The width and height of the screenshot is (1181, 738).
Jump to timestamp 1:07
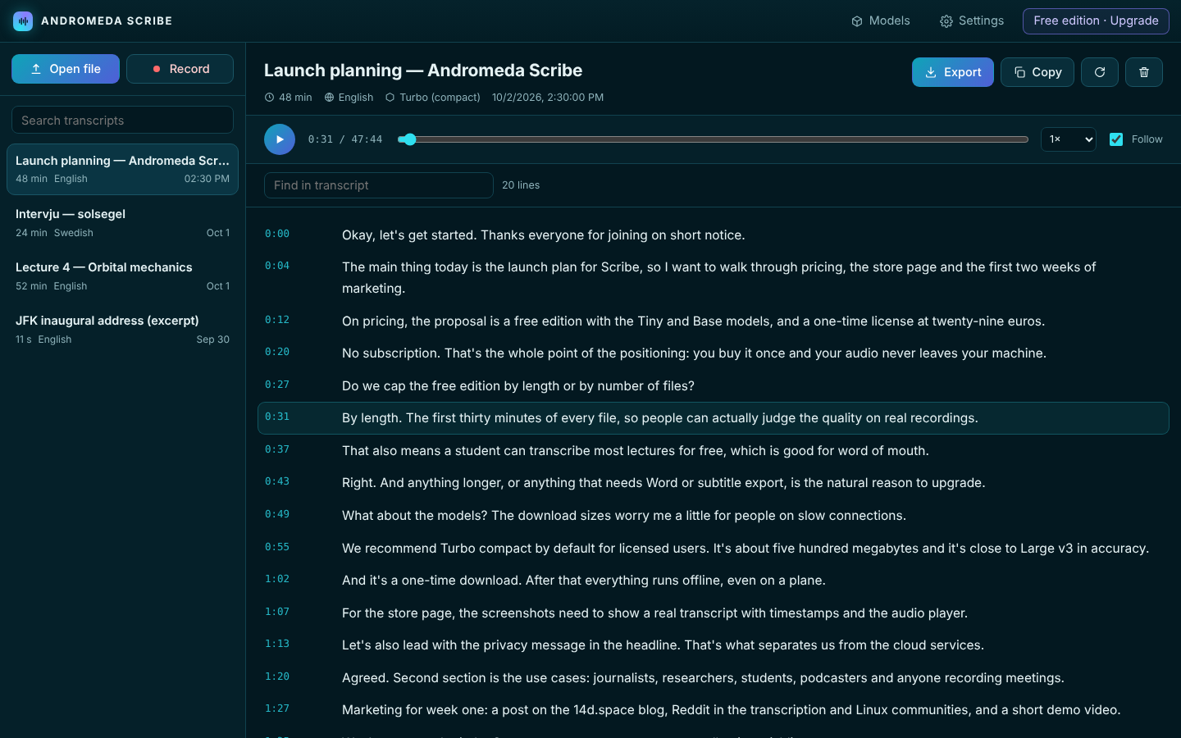(x=277, y=612)
